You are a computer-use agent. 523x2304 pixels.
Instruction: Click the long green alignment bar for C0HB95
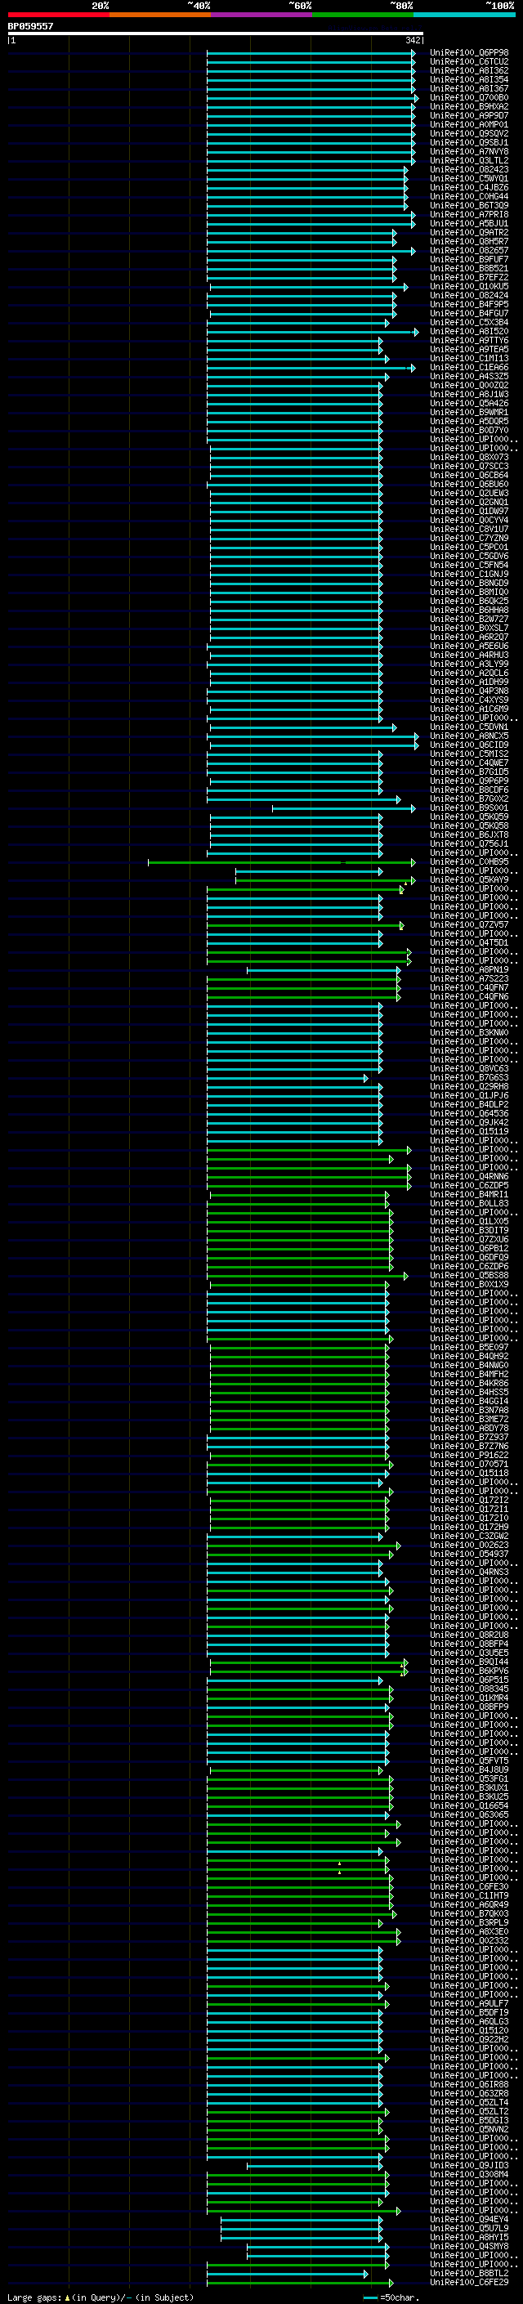282,862
